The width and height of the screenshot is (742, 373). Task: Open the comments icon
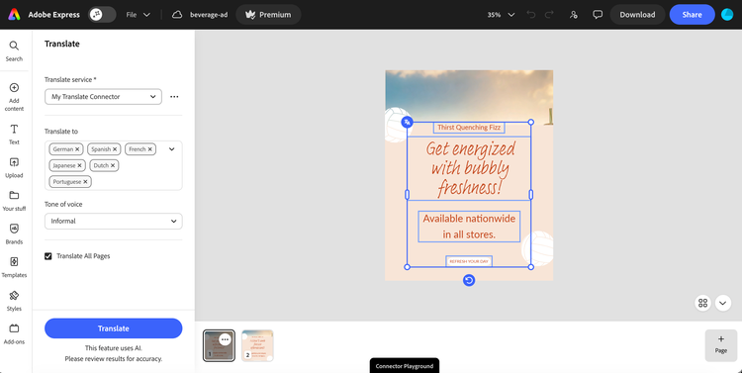pyautogui.click(x=598, y=15)
